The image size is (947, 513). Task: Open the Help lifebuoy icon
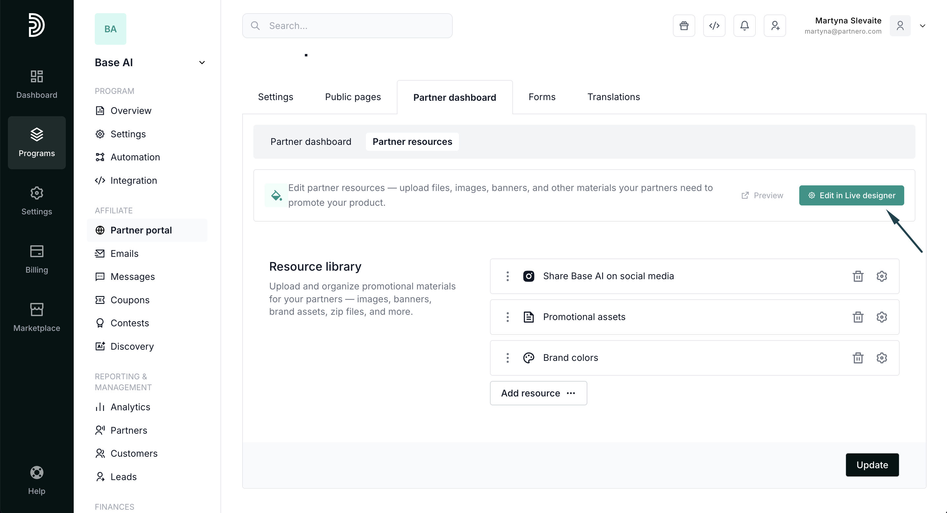(x=37, y=480)
